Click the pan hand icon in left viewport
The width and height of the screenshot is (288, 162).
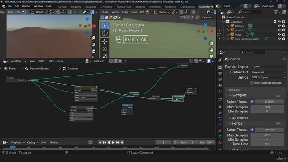(x=94, y=45)
